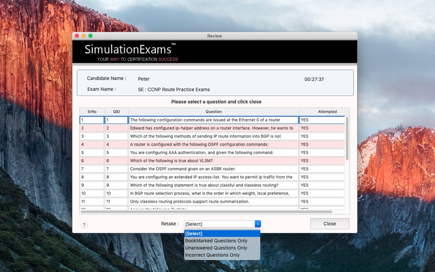Pick the highlighted [Select] menu entry

(x=222, y=234)
